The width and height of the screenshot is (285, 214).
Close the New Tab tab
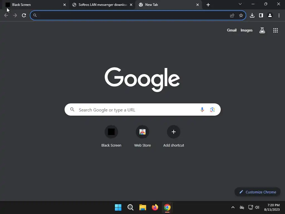point(198,5)
